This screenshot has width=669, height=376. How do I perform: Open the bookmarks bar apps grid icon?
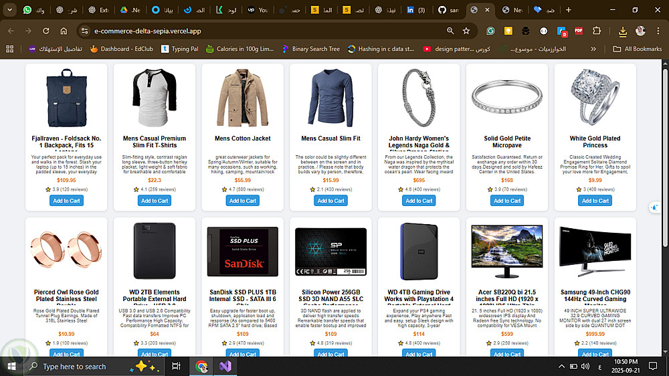click(x=10, y=49)
